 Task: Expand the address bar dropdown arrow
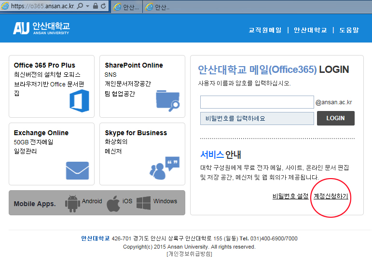87,6
